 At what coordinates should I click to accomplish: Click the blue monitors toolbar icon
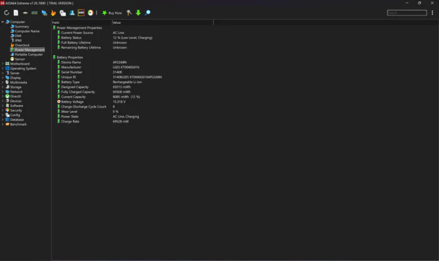pyautogui.click(x=44, y=13)
